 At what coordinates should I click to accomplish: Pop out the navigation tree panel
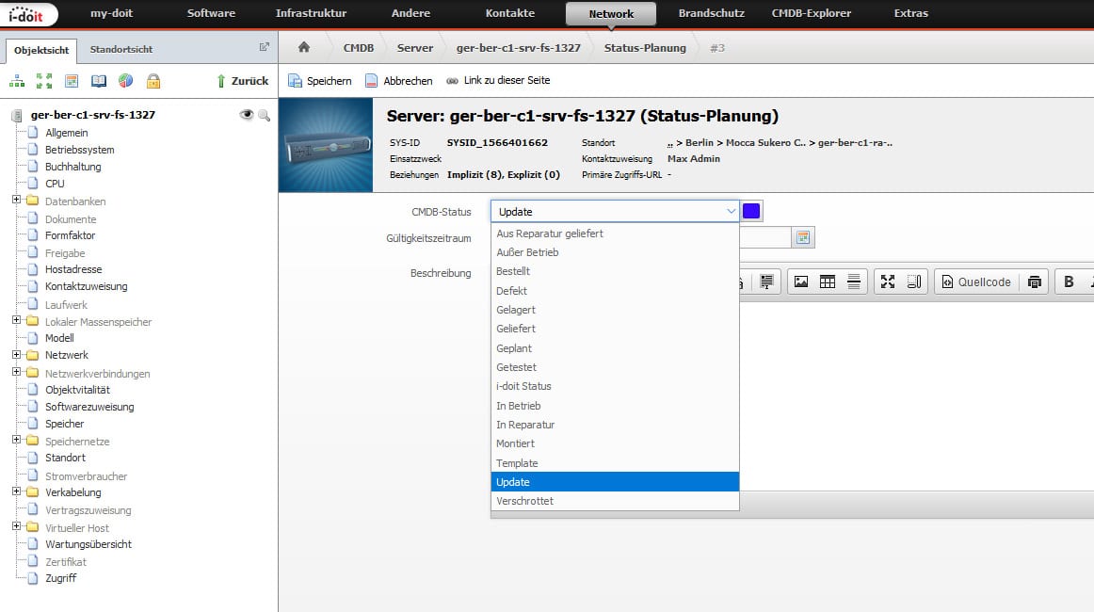(x=264, y=47)
